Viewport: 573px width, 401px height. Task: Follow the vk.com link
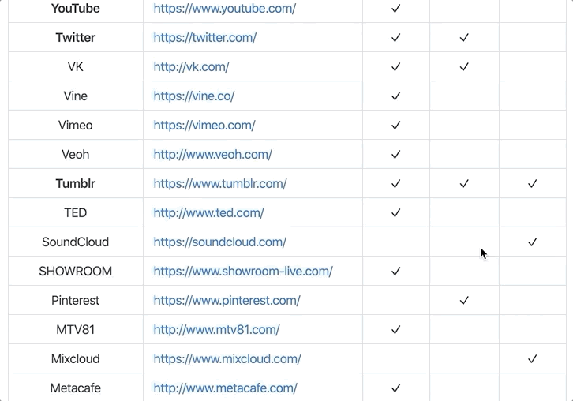191,67
